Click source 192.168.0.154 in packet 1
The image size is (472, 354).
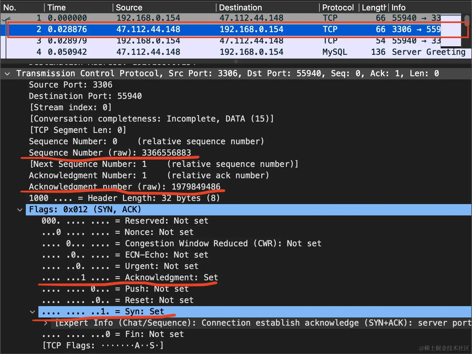(148, 18)
